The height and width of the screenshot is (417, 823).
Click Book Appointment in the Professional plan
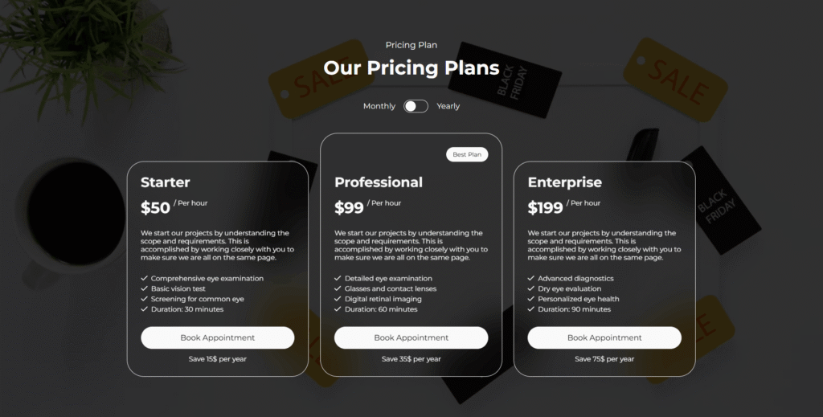(411, 337)
